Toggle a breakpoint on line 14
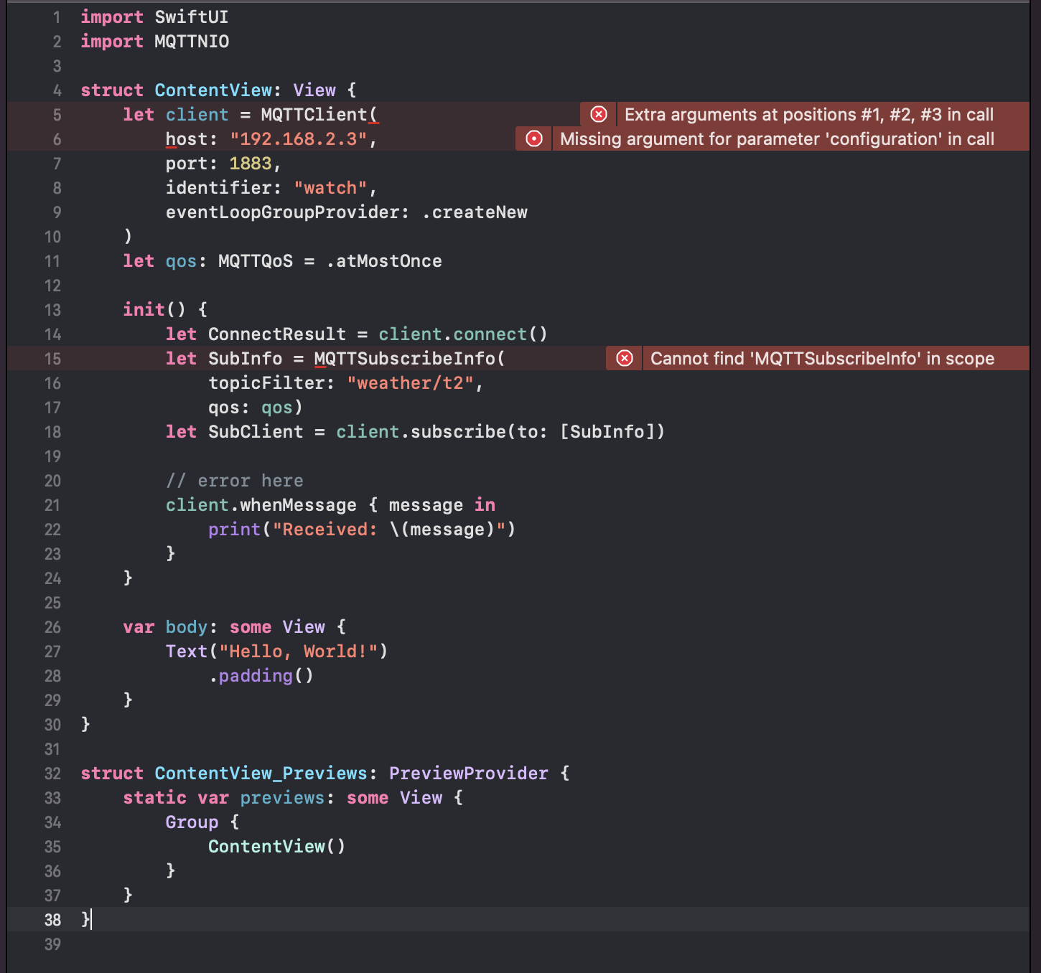 coord(52,334)
